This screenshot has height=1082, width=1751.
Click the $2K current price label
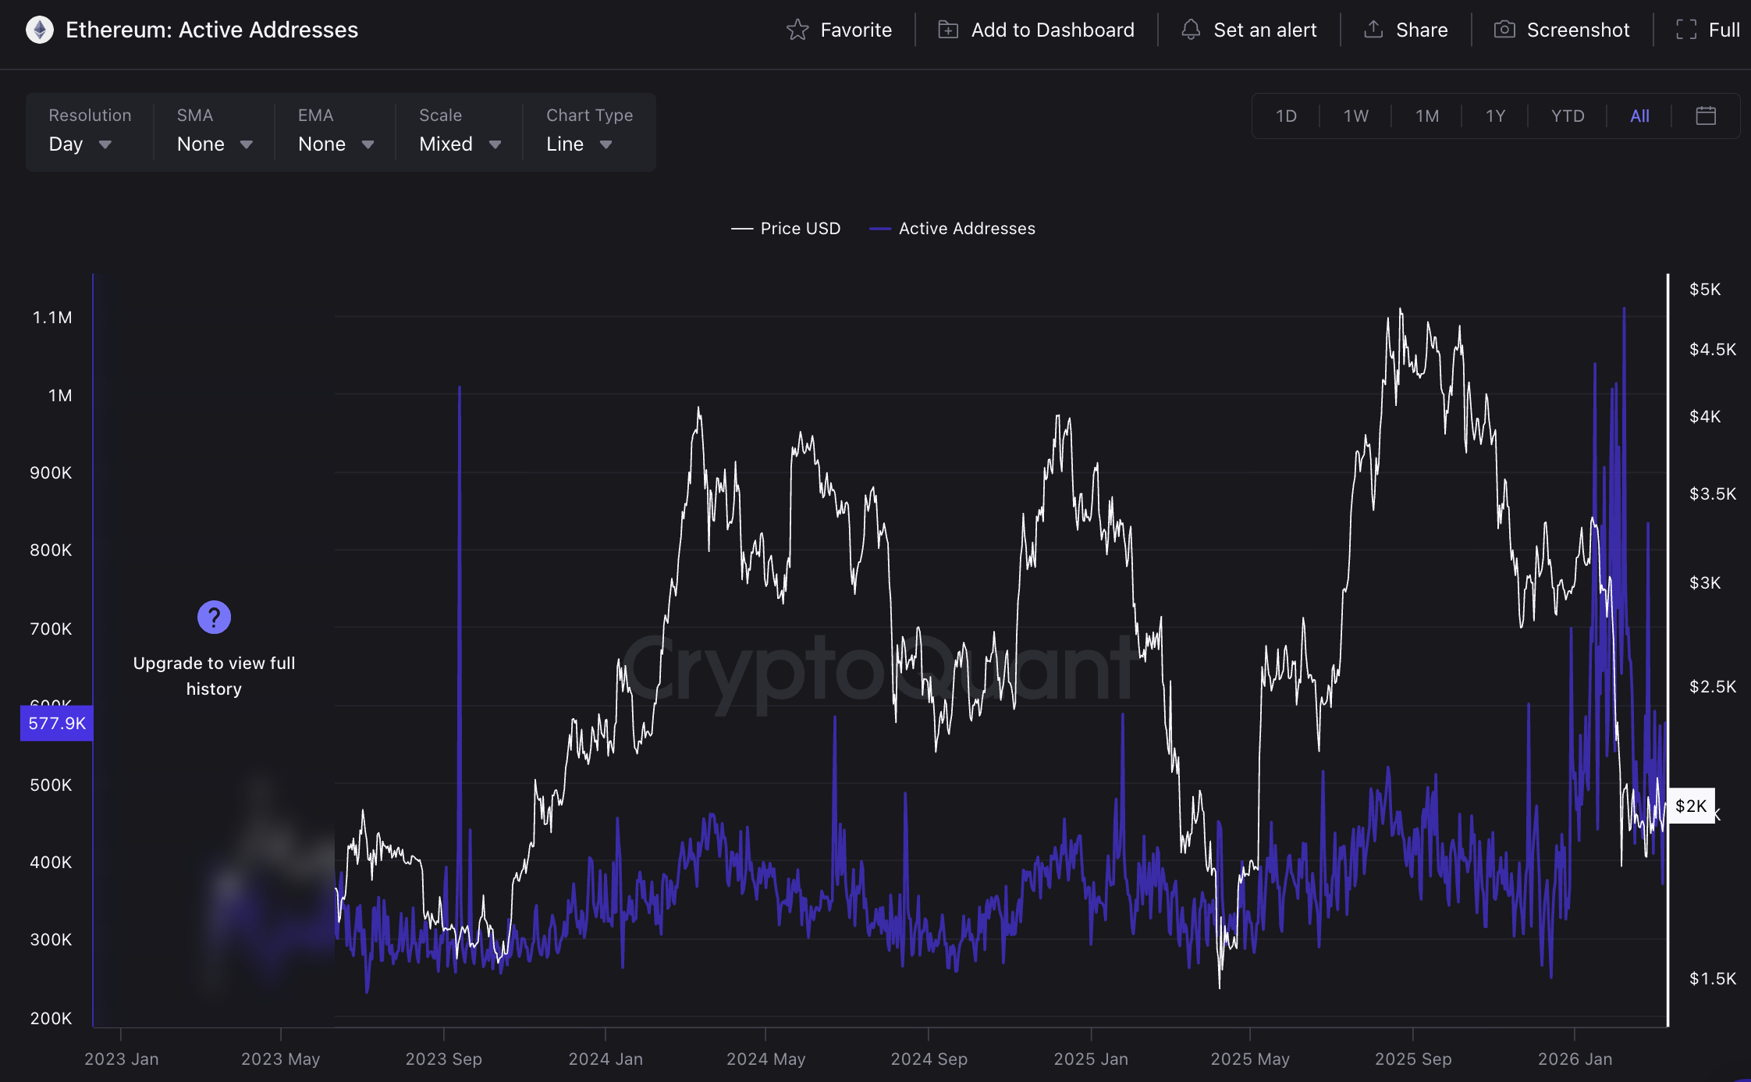pyautogui.click(x=1691, y=806)
